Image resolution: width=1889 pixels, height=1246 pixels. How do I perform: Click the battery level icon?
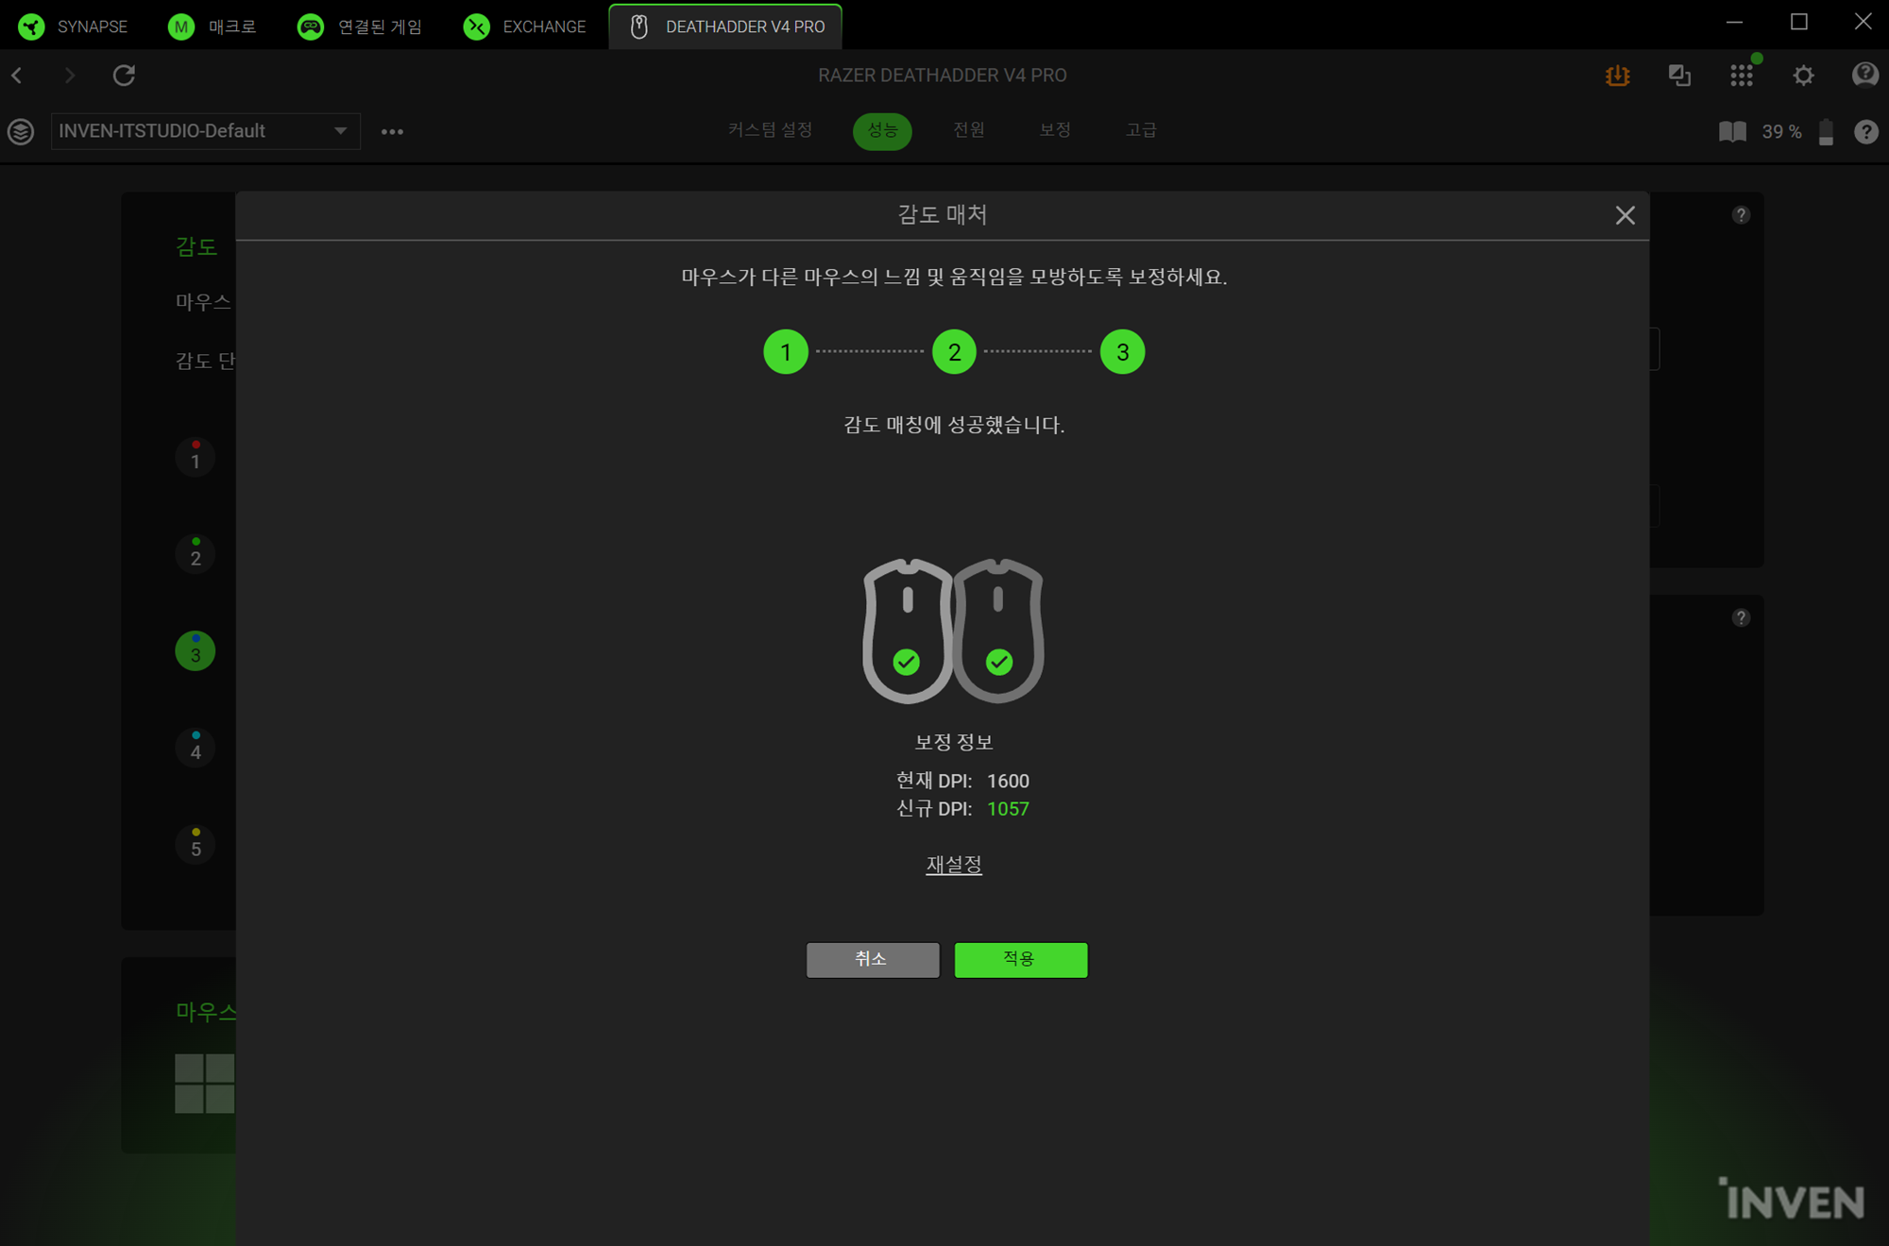coord(1826,131)
